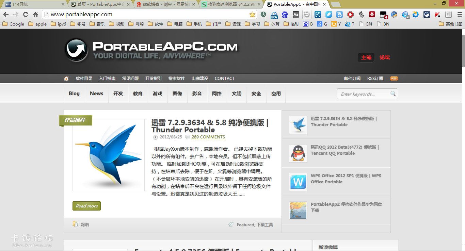Screen dimensions: 465x251
Task: Click the red 主站 button
Action: click(x=366, y=57)
